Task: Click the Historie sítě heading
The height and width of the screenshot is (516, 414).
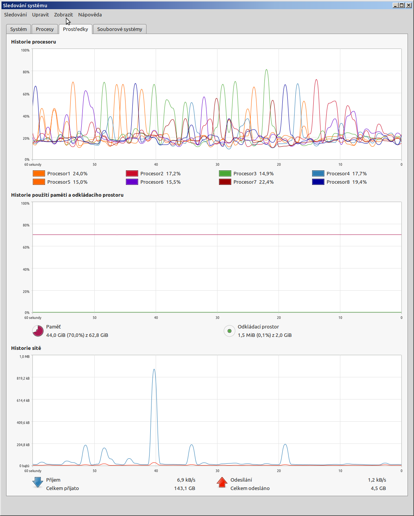Action: point(26,348)
